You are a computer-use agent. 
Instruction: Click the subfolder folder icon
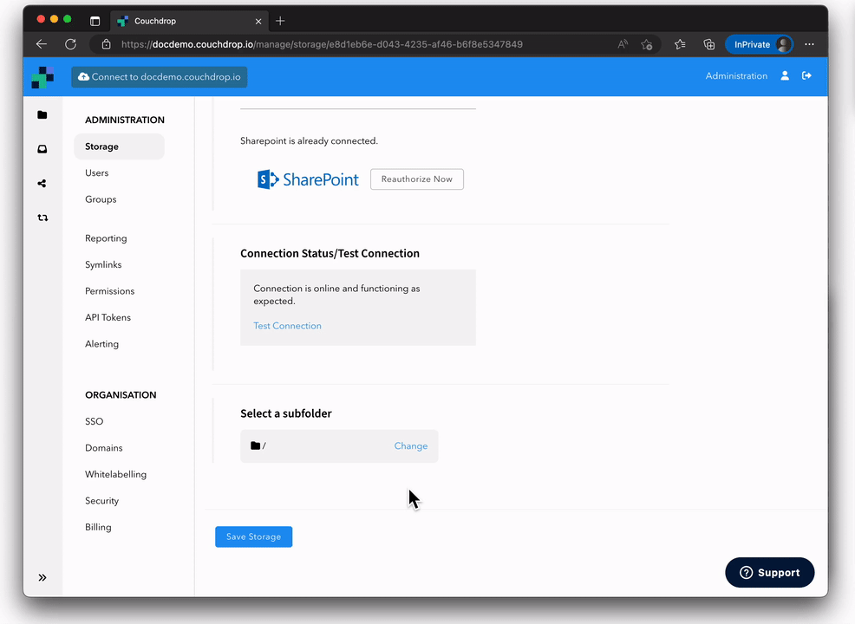(x=255, y=445)
